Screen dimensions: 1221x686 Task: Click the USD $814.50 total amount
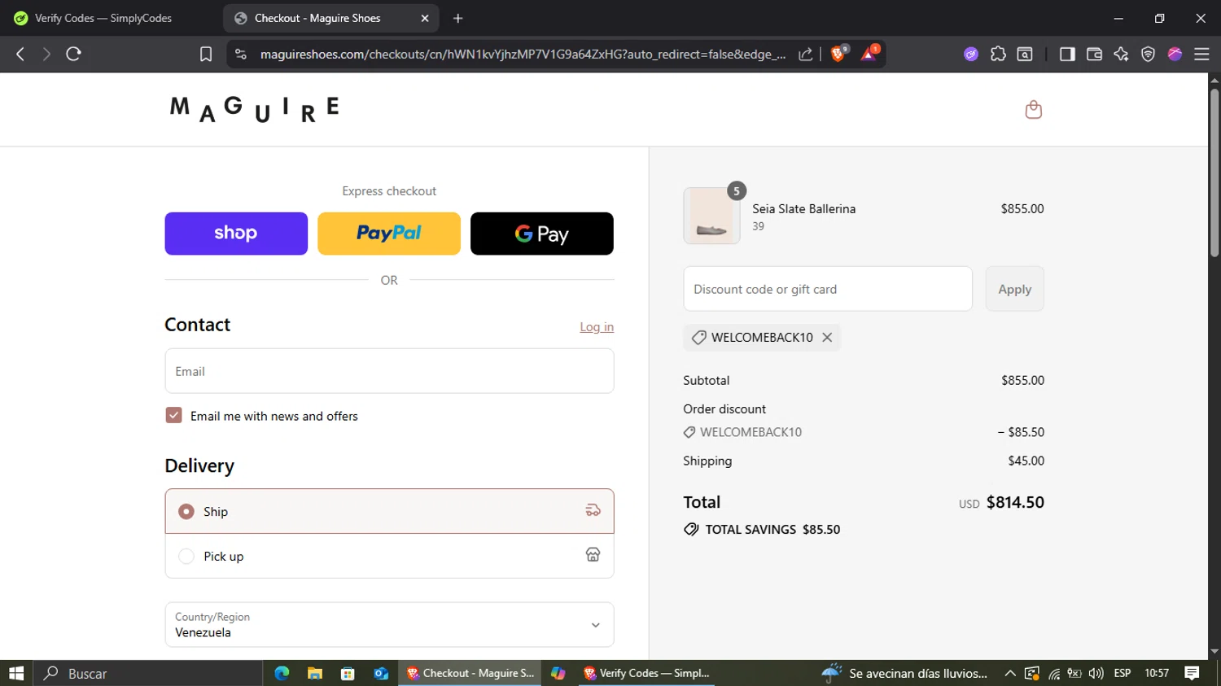point(1001,503)
